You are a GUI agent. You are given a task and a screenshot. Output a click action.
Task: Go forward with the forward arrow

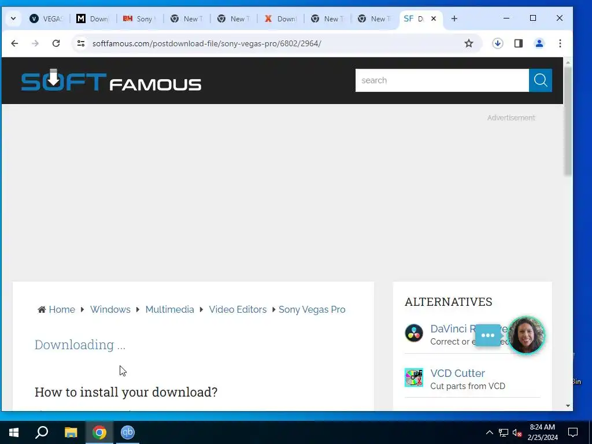35,43
